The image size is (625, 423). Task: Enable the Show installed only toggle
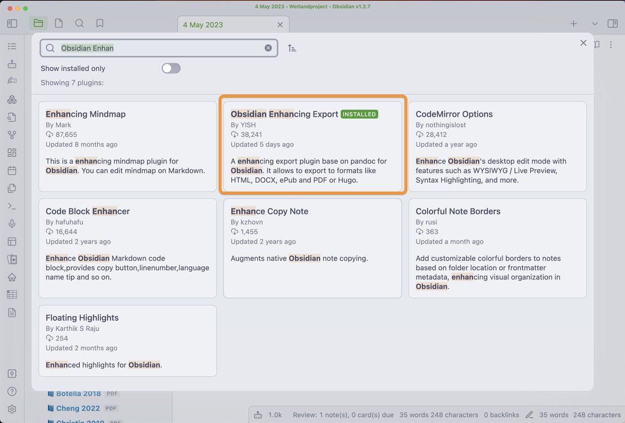click(171, 68)
